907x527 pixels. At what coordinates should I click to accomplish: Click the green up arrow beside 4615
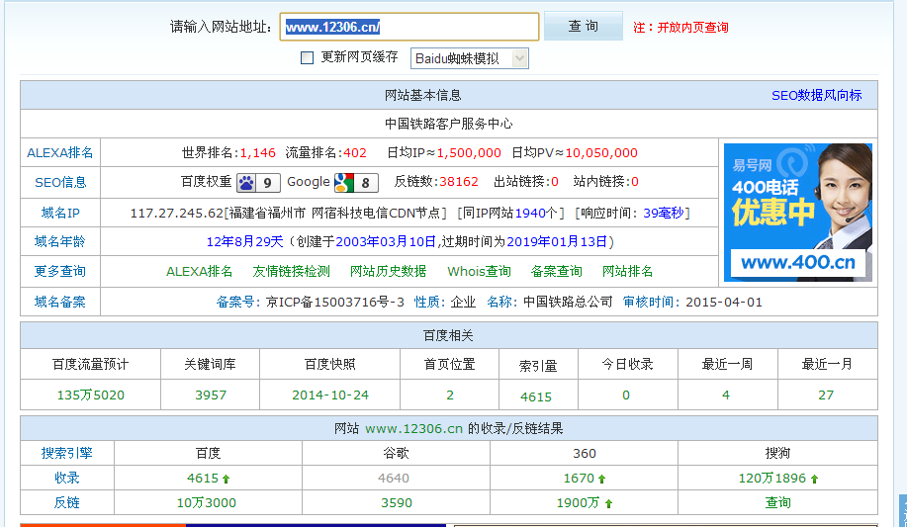227,479
